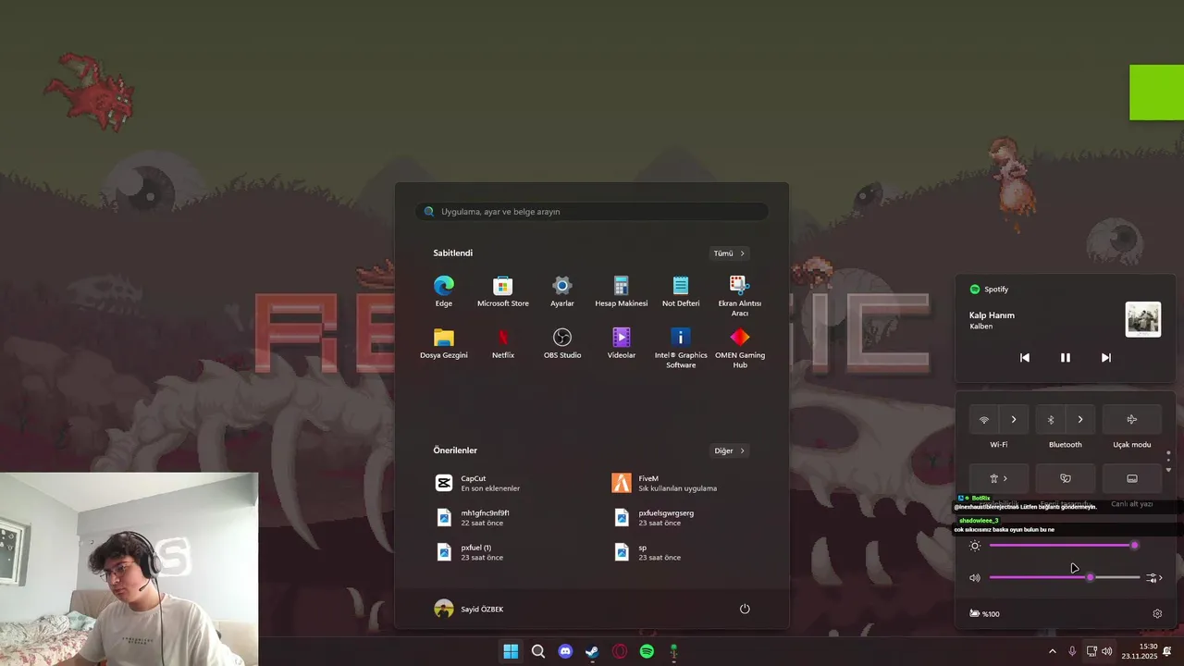1184x666 pixels.
Task: Launch OMEN Gaming Hub
Action: coord(740,348)
